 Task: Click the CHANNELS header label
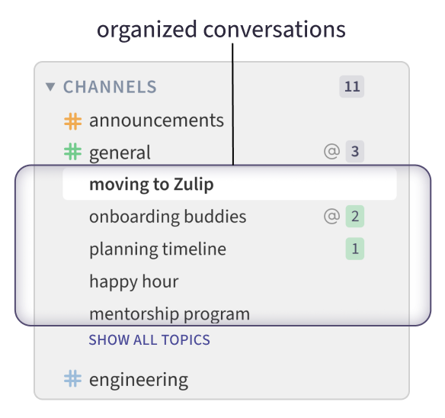coord(110,87)
